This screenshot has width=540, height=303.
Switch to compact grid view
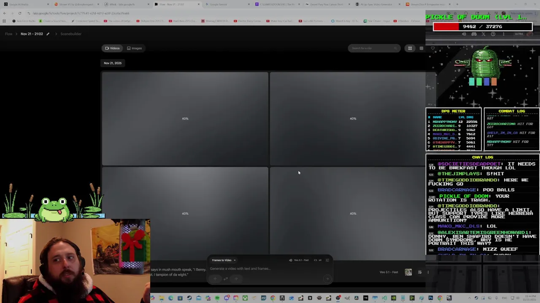click(x=421, y=48)
